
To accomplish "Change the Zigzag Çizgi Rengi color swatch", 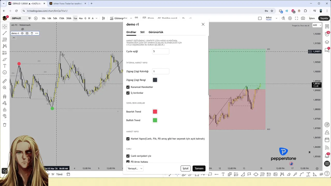I will click(155, 80).
